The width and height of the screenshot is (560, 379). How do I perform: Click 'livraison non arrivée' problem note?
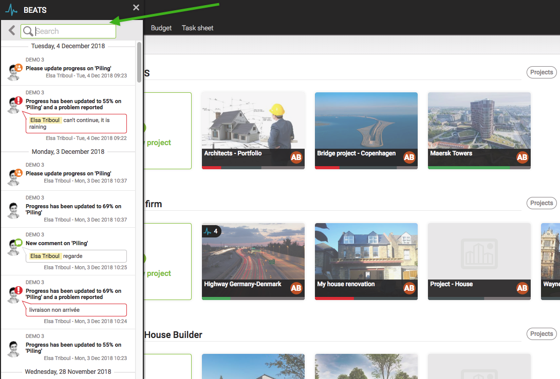76,310
